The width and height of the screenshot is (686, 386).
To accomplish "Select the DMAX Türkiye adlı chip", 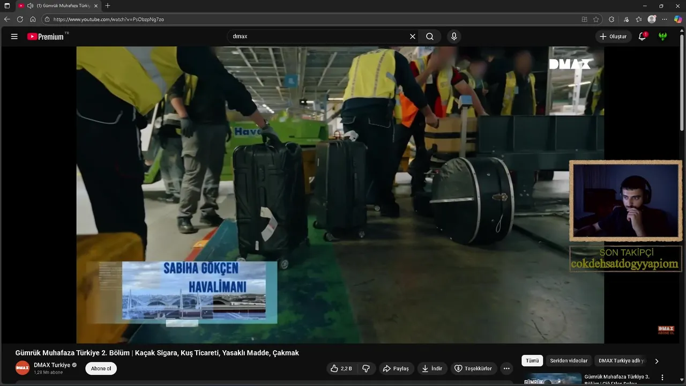I will [x=621, y=361].
